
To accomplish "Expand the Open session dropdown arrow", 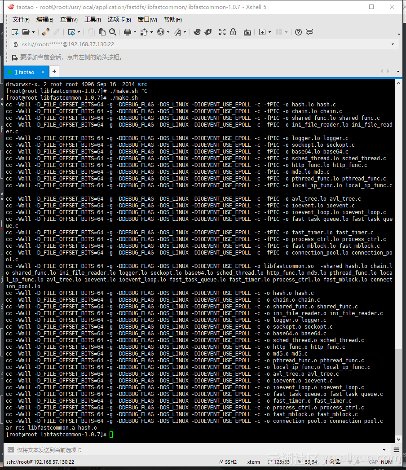I will (x=33, y=32).
